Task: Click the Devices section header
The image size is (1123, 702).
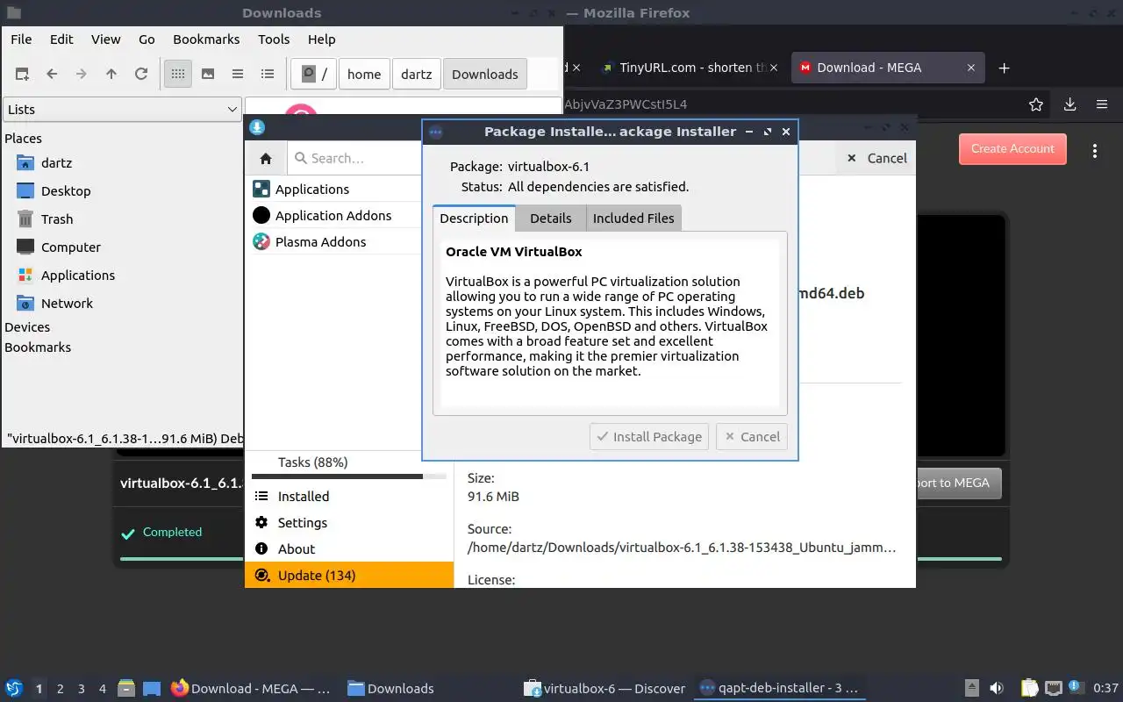Action: pyautogui.click(x=27, y=327)
